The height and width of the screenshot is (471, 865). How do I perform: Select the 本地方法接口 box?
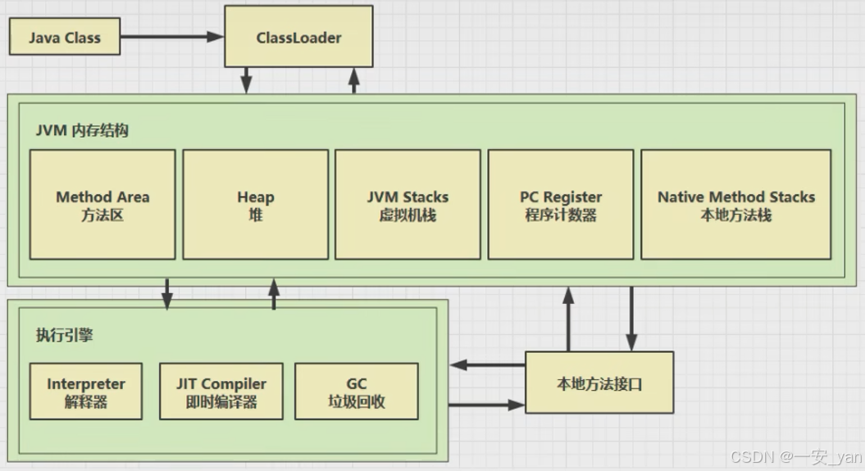click(599, 383)
